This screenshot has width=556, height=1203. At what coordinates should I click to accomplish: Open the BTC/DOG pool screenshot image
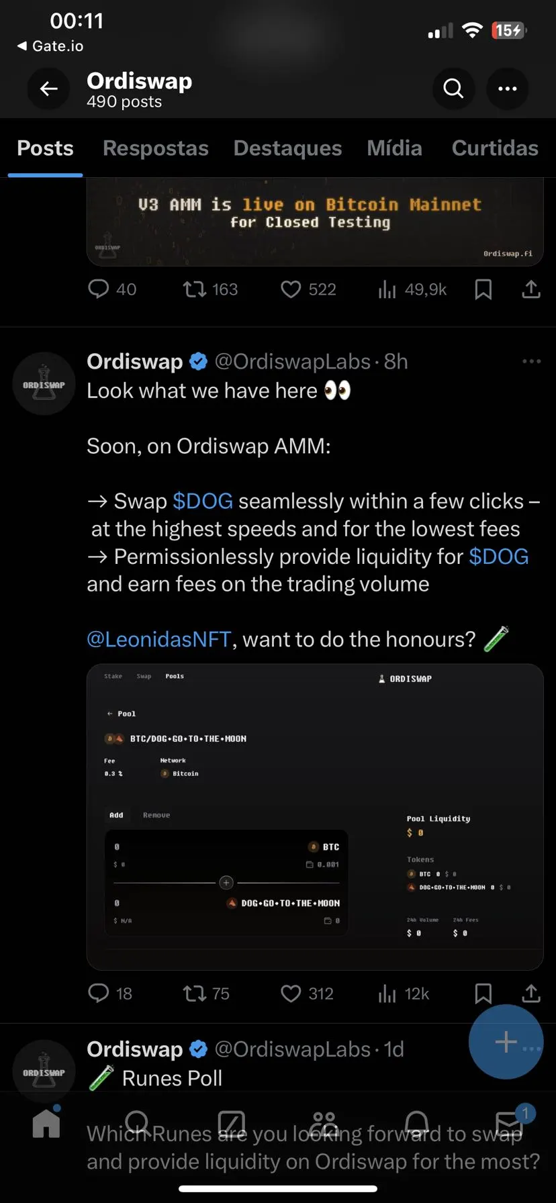click(x=315, y=817)
